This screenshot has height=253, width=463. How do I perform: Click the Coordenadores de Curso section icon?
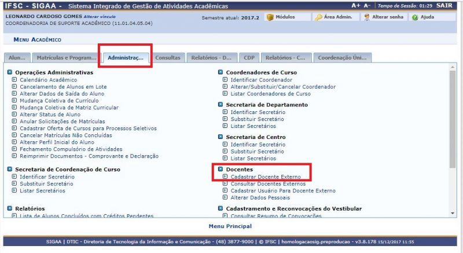[x=221, y=72]
